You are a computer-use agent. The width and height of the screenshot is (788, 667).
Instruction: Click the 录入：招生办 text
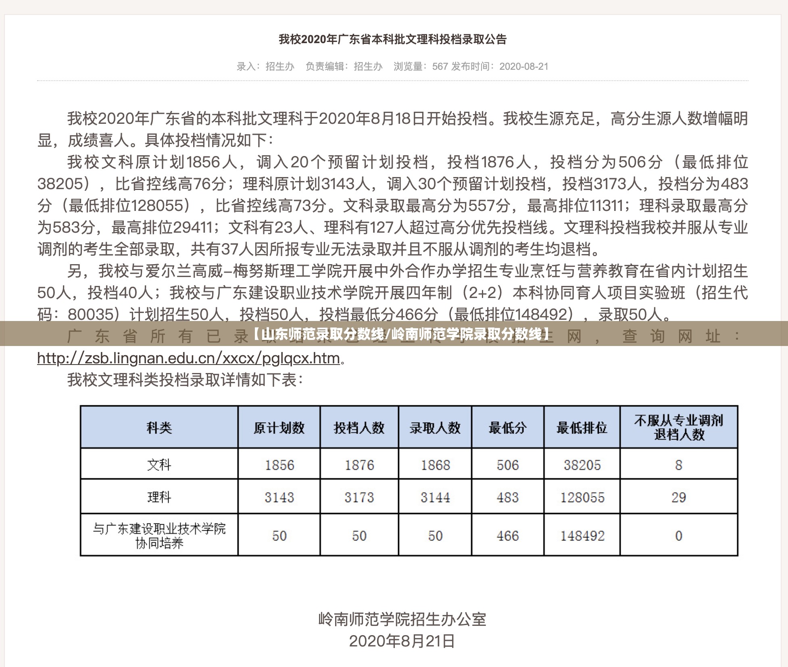click(x=265, y=67)
